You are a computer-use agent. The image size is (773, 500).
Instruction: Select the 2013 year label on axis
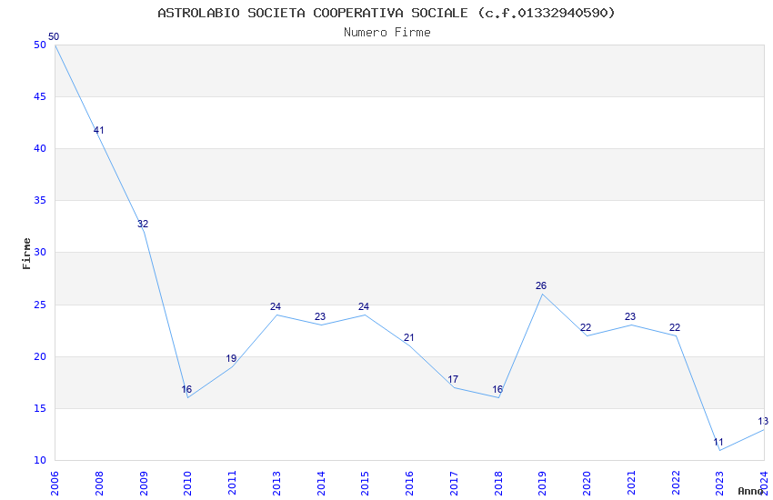pyautogui.click(x=276, y=483)
